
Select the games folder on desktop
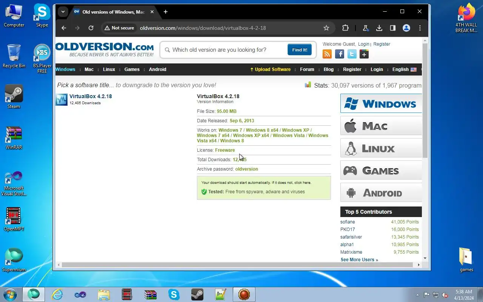pyautogui.click(x=466, y=260)
